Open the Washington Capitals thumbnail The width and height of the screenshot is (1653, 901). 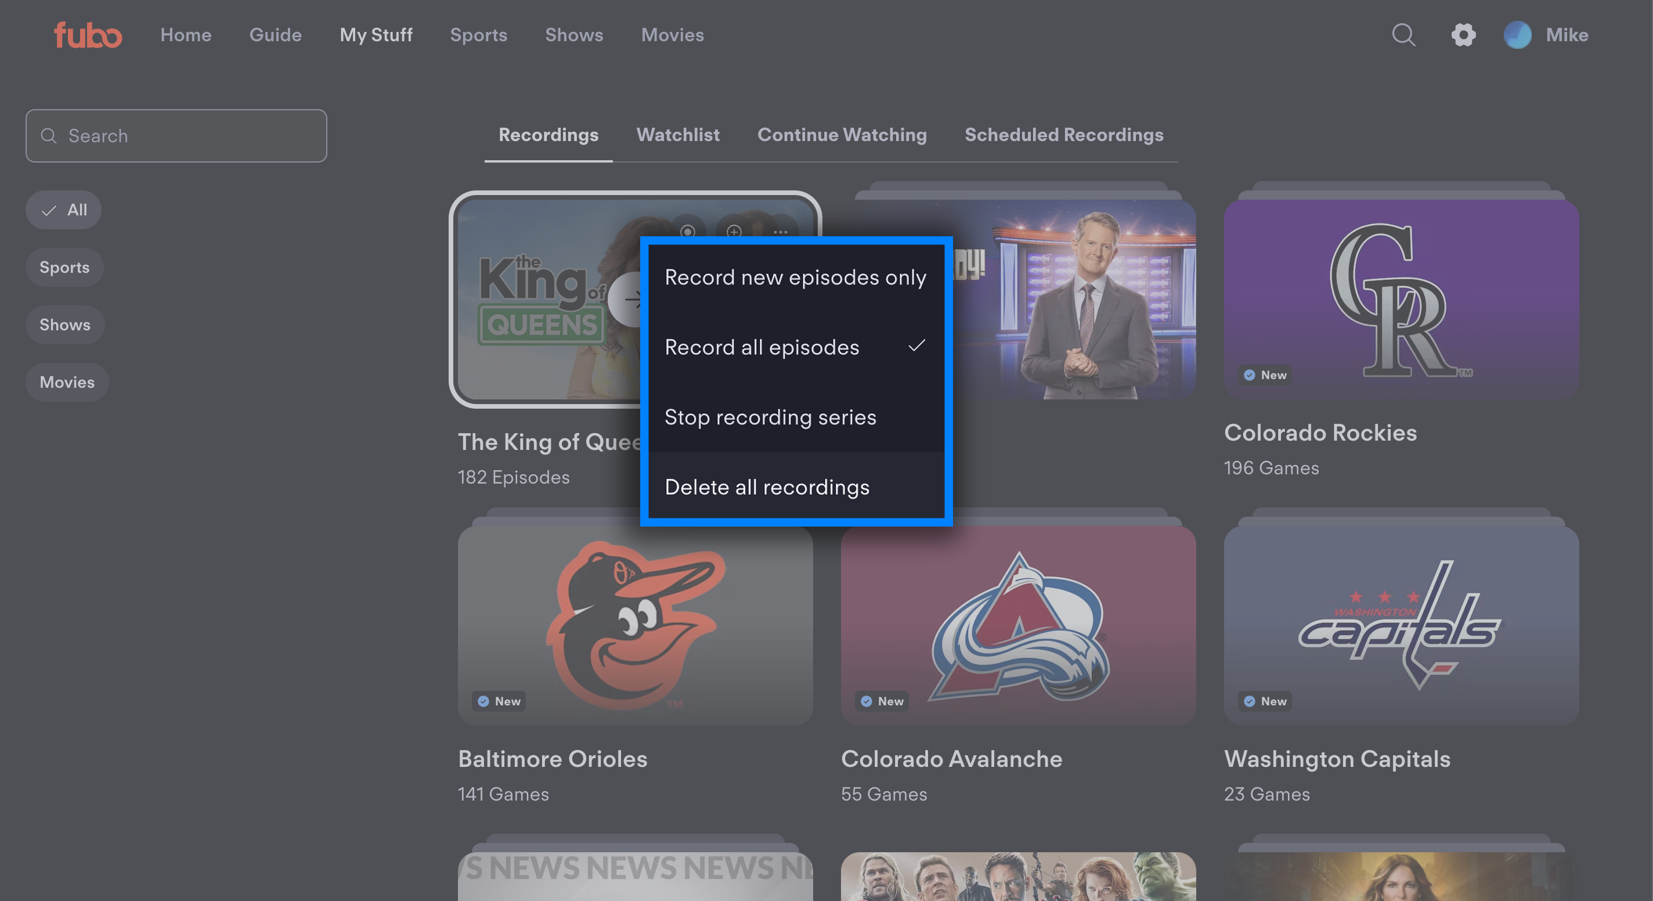coord(1401,626)
